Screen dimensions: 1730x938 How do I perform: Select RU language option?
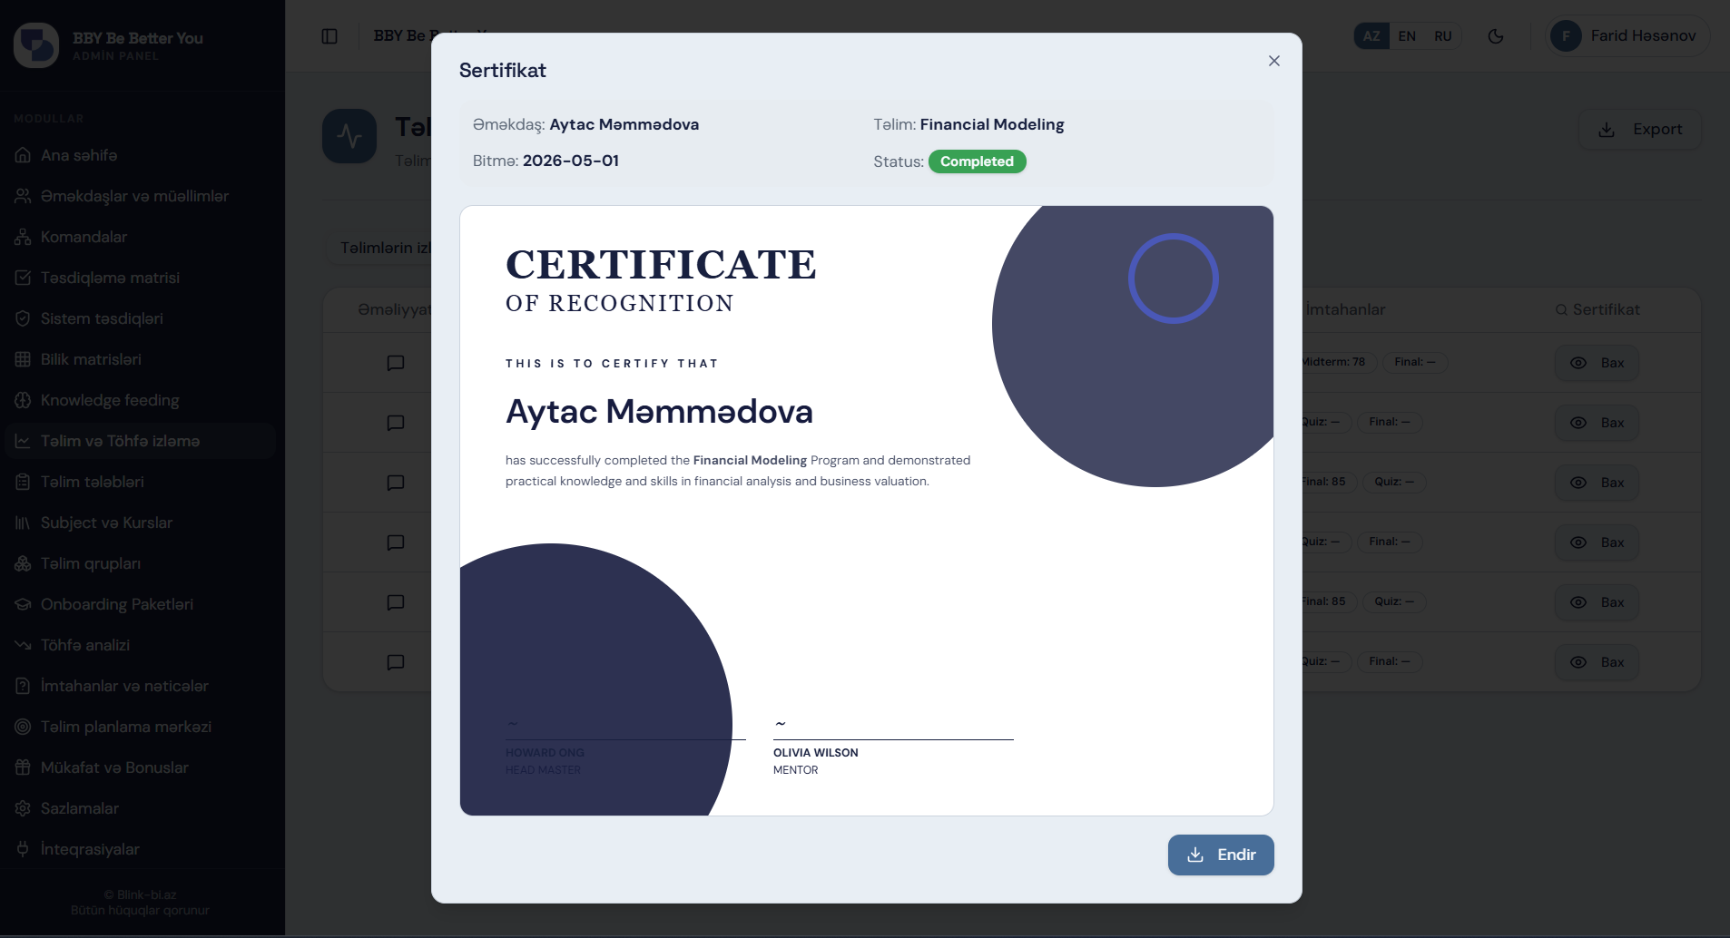[1442, 36]
